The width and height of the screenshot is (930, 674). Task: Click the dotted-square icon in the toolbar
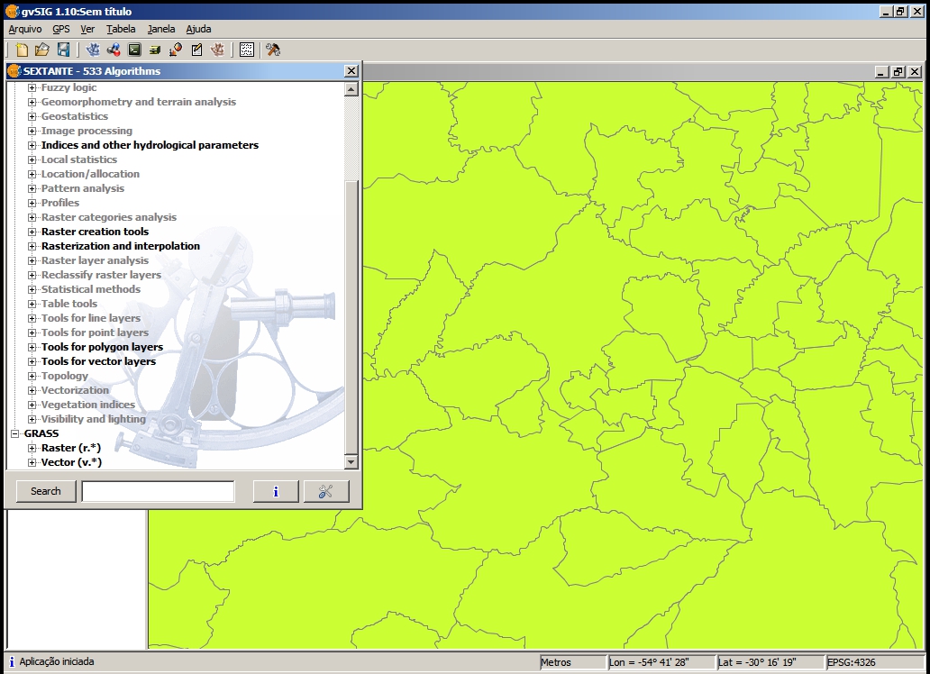click(246, 50)
